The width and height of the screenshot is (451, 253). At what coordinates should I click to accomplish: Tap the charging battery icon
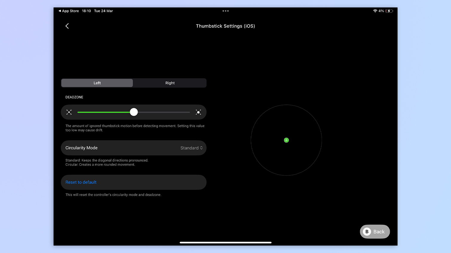pos(389,11)
